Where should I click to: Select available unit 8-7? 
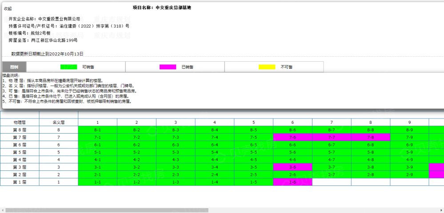click(x=332, y=130)
